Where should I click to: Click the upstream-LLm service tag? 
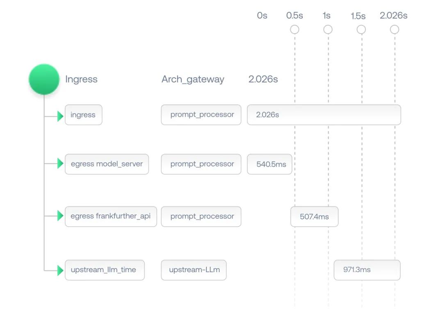coord(194,270)
